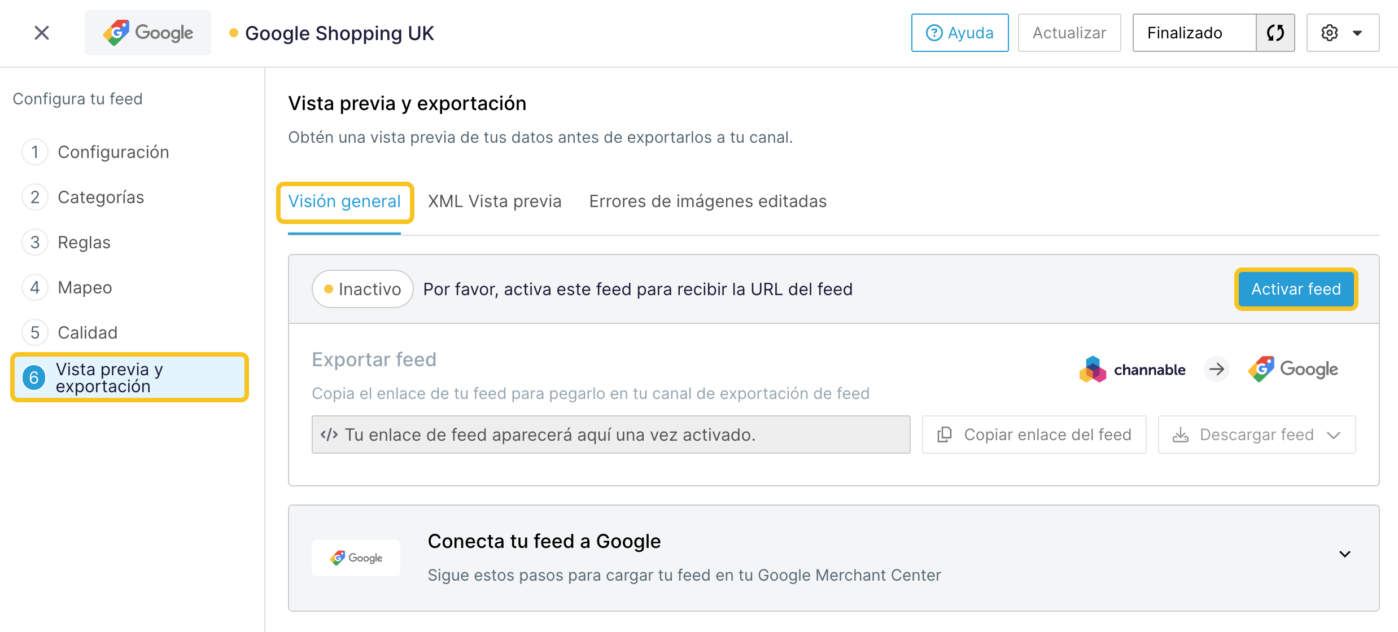Click the feed link field
Image resolution: width=1398 pixels, height=632 pixels.
pyautogui.click(x=611, y=434)
